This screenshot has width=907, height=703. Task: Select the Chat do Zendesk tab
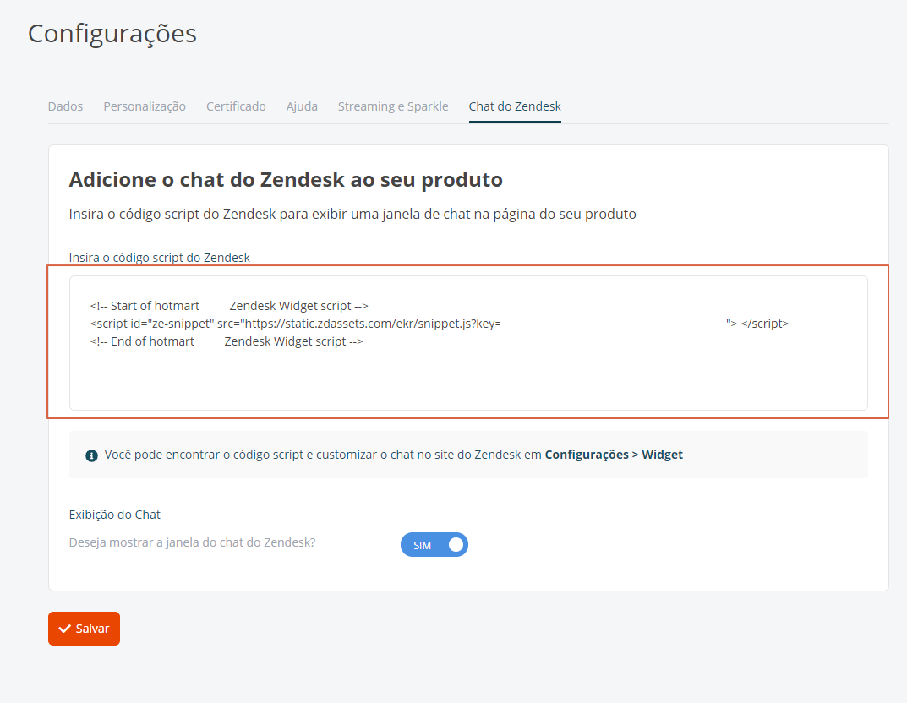515,106
